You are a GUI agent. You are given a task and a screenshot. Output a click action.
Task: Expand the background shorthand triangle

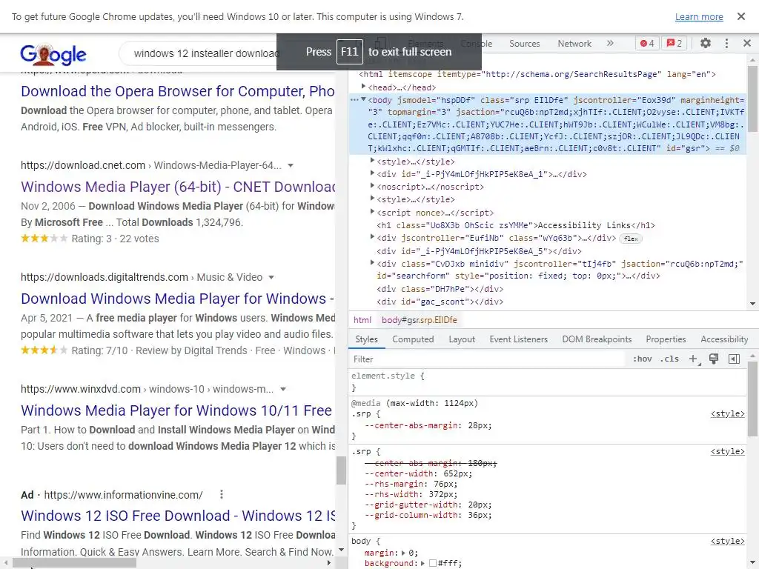[x=422, y=563]
